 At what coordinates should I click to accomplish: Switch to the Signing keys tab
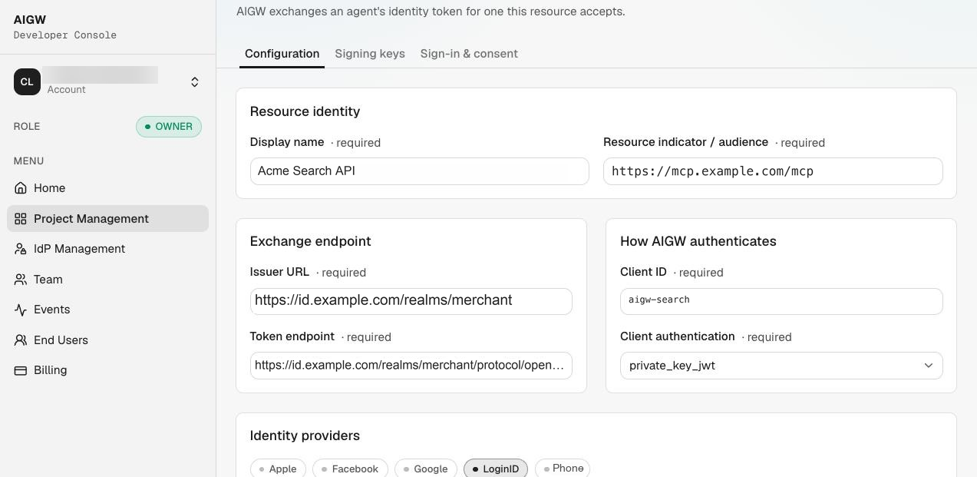(x=370, y=54)
